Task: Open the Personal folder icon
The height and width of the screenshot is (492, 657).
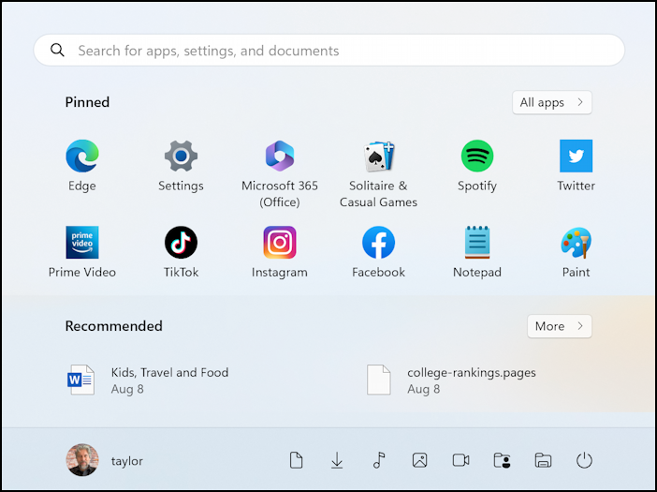Action: pos(502,460)
